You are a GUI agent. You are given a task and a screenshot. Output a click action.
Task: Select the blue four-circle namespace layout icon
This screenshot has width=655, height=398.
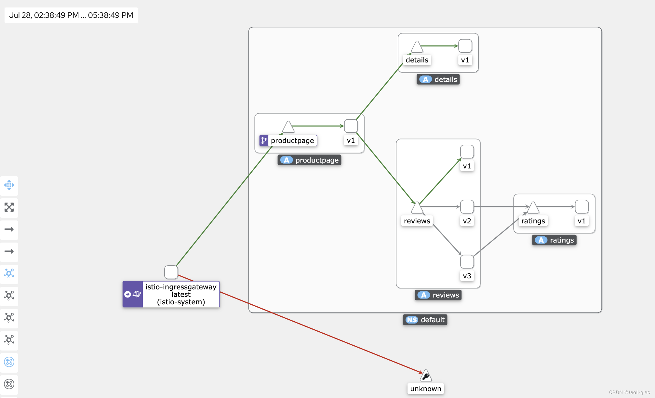click(9, 362)
